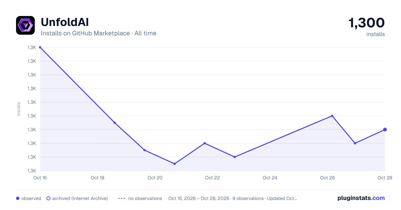
Task: Click the 'Installs on GitHub Marketplace · All time' subtitle
Action: tap(99, 33)
